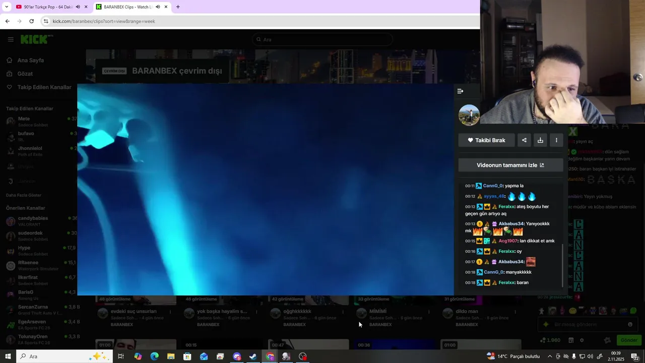Close the BARANBEX Clips tab
This screenshot has width=645, height=363.
166,7
